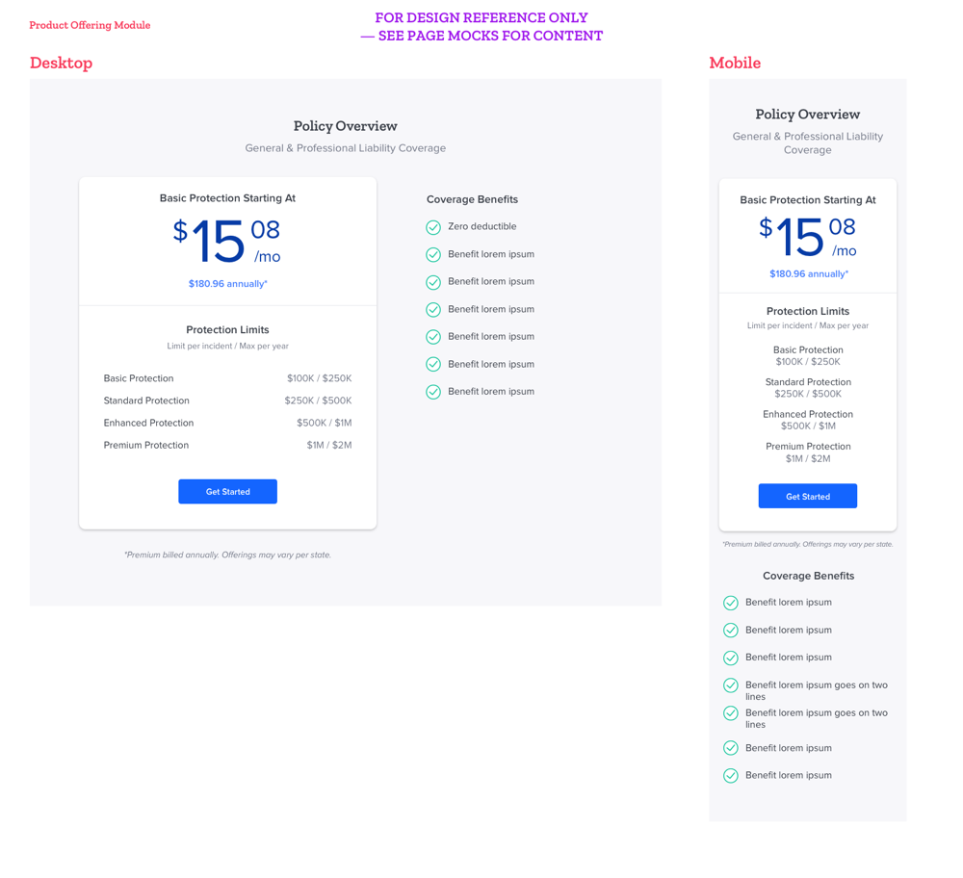Select the desktop Enhanced Protection row
This screenshot has width=963, height=878.
pyautogui.click(x=227, y=423)
